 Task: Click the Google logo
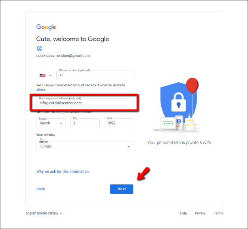click(x=46, y=27)
